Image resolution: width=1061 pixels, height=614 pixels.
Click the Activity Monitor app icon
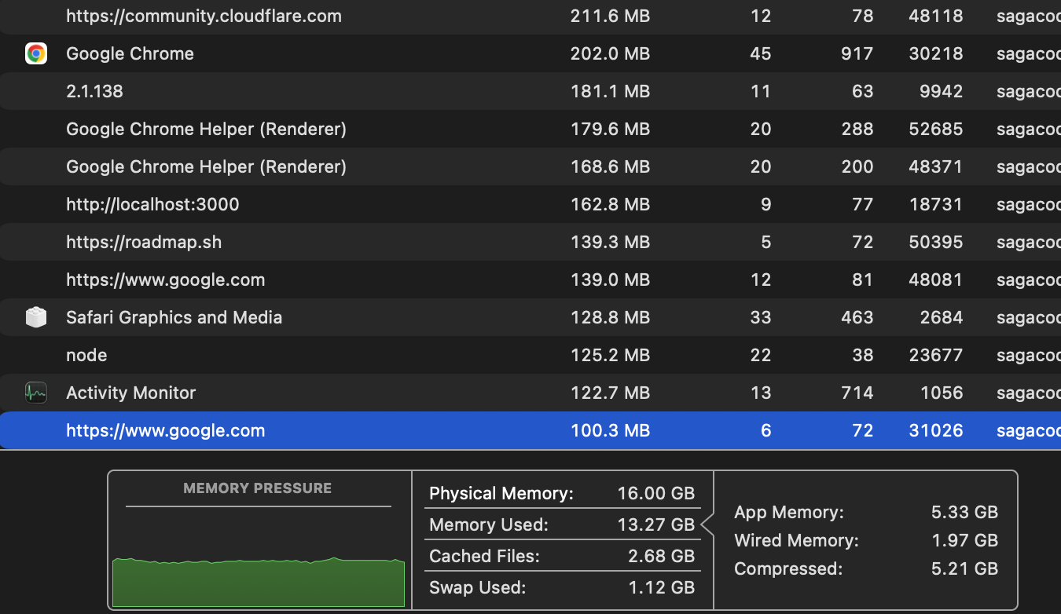point(36,393)
